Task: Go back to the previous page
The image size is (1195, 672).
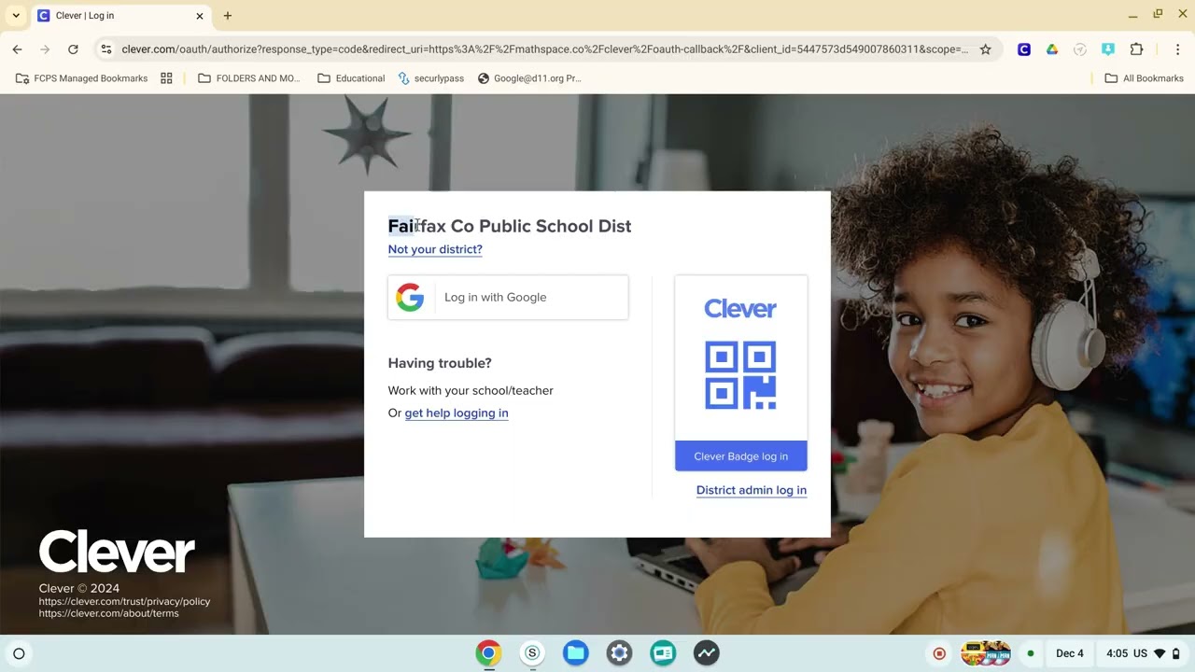Action: 17,49
